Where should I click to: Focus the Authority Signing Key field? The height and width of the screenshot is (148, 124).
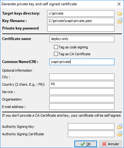point(91,126)
